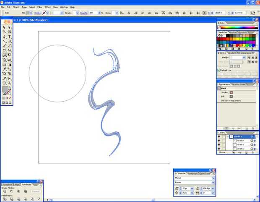Switch to the Pathfinder tab
The height and width of the screenshot is (202, 260).
[26, 184]
